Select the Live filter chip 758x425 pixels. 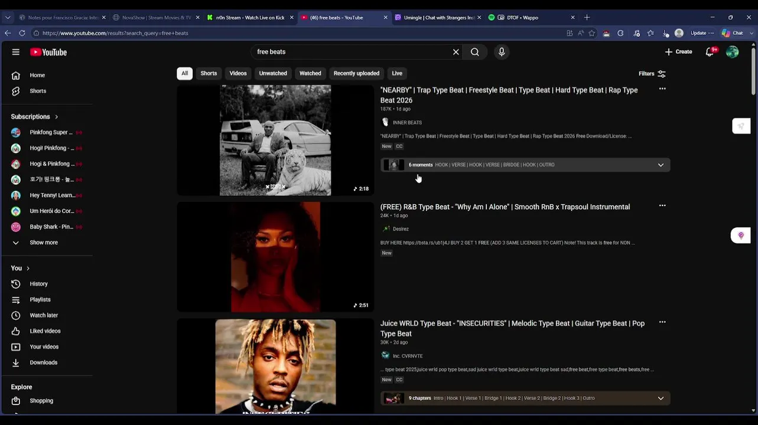(397, 73)
